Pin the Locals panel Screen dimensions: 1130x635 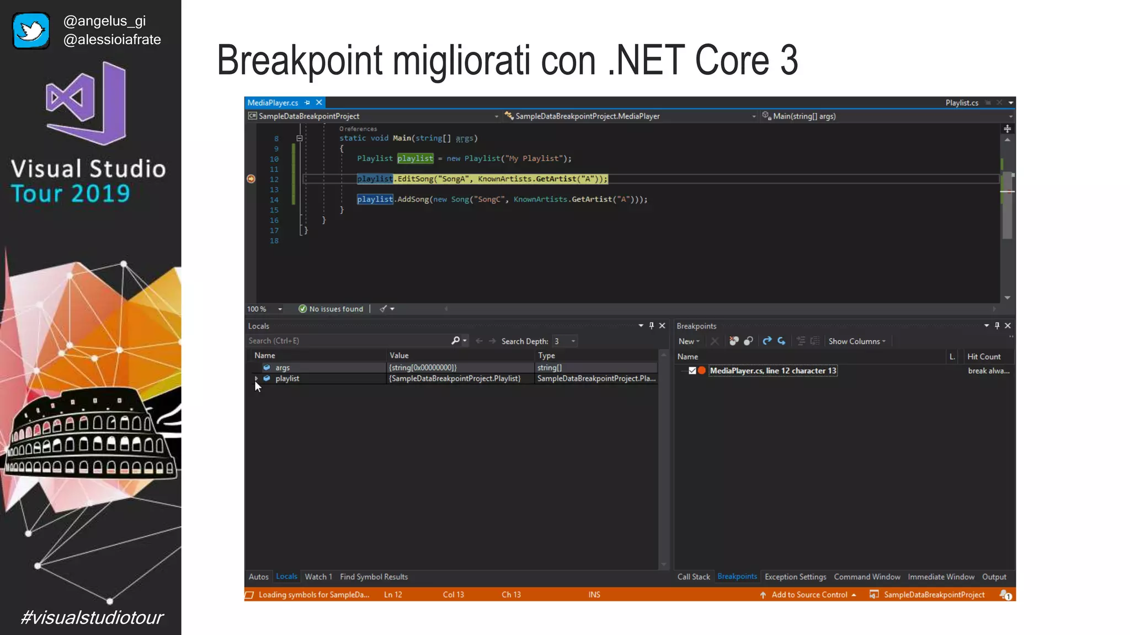coord(652,326)
